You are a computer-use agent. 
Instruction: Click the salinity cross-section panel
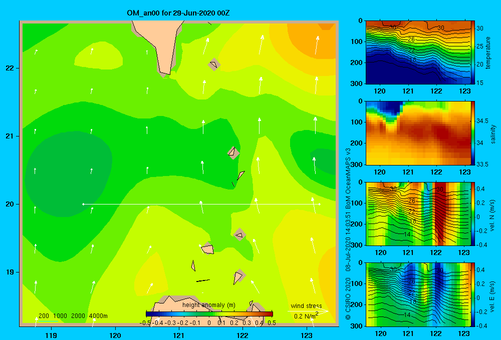418,133
